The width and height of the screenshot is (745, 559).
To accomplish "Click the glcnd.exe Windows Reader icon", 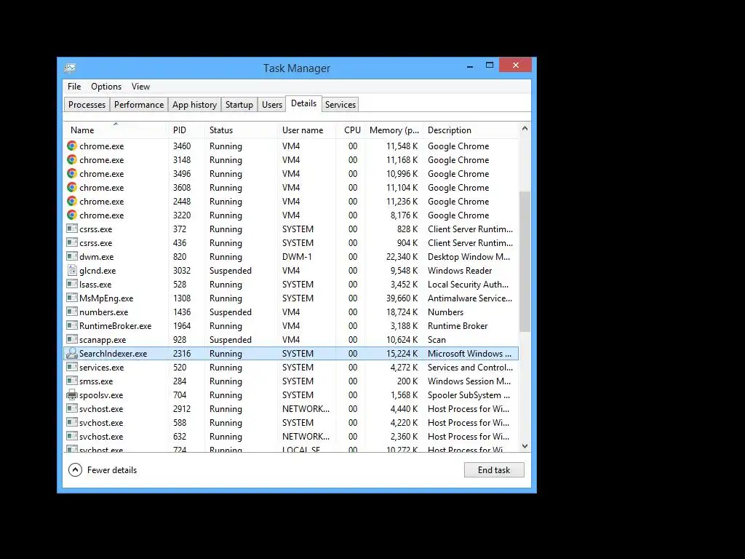I will coord(72,270).
